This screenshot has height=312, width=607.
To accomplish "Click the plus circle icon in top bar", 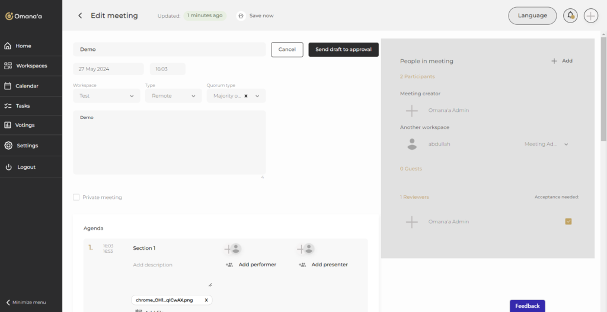I will (590, 16).
